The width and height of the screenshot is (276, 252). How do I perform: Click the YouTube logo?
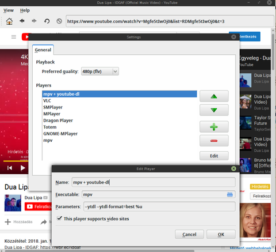pos(25,37)
